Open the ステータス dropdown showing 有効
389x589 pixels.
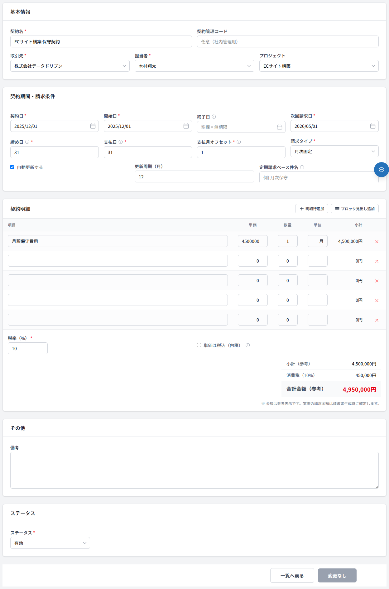[50, 543]
